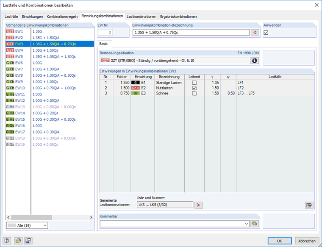Click the Faktor value 0.750
The image size is (322, 247).
pyautogui.click(x=122, y=93)
